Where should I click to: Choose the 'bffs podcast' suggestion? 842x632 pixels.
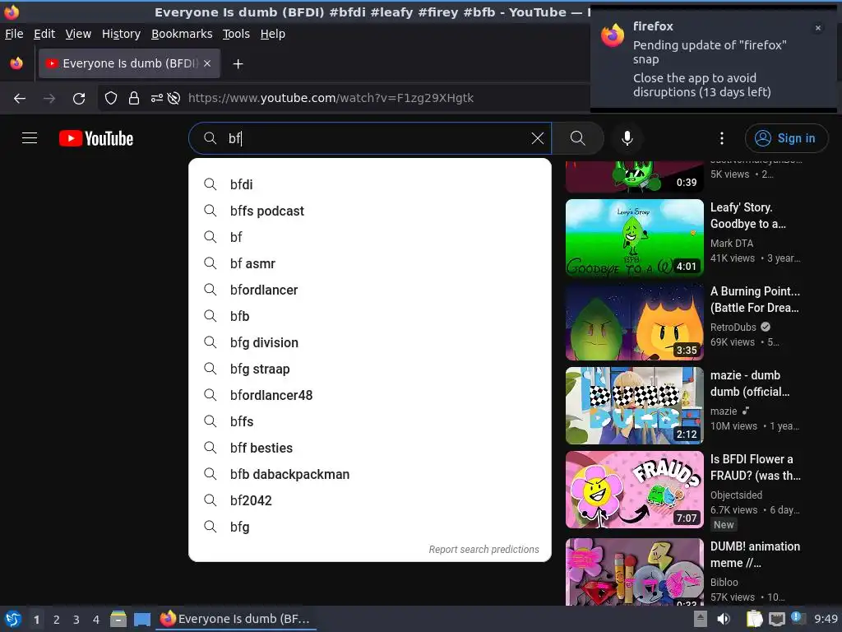click(x=369, y=211)
